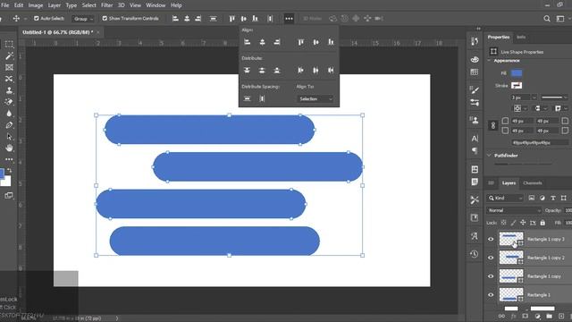Click Align and Distribute three-dots button
The image size is (572, 322).
[x=289, y=19]
